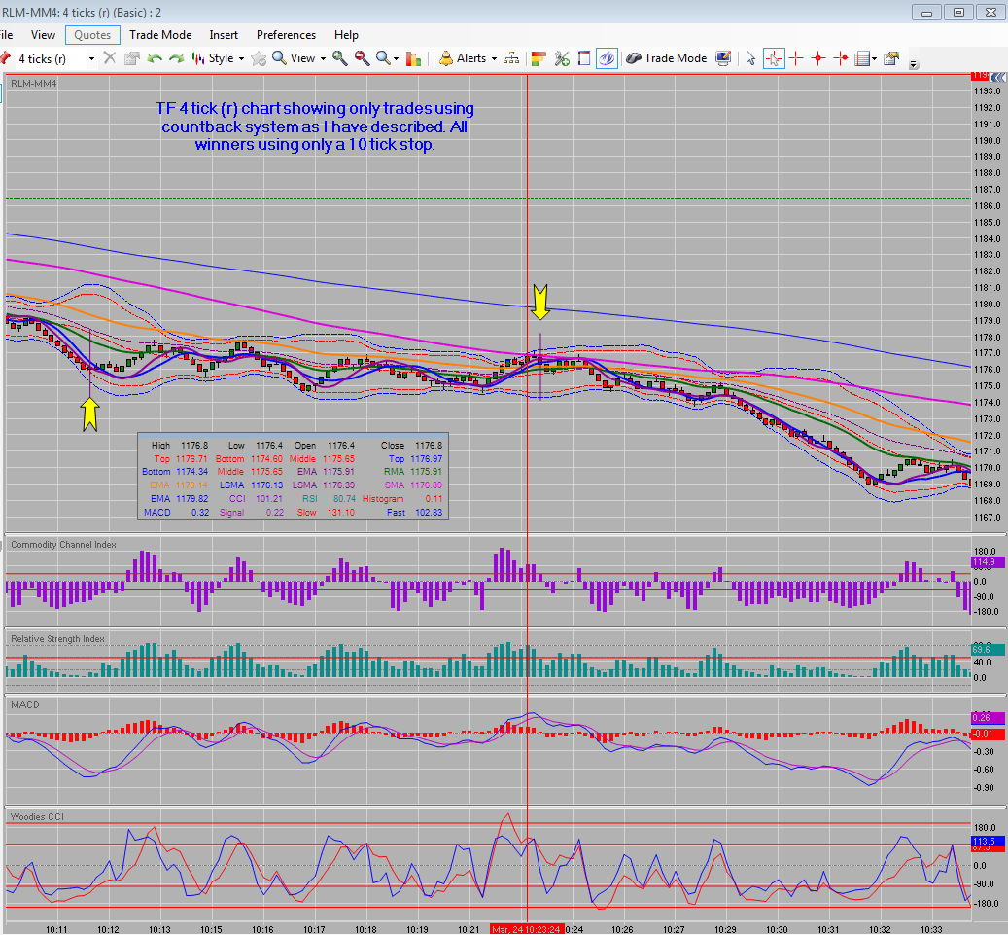Select the red crosshair with center dot
This screenshot has height=935, width=1008.
[x=818, y=58]
